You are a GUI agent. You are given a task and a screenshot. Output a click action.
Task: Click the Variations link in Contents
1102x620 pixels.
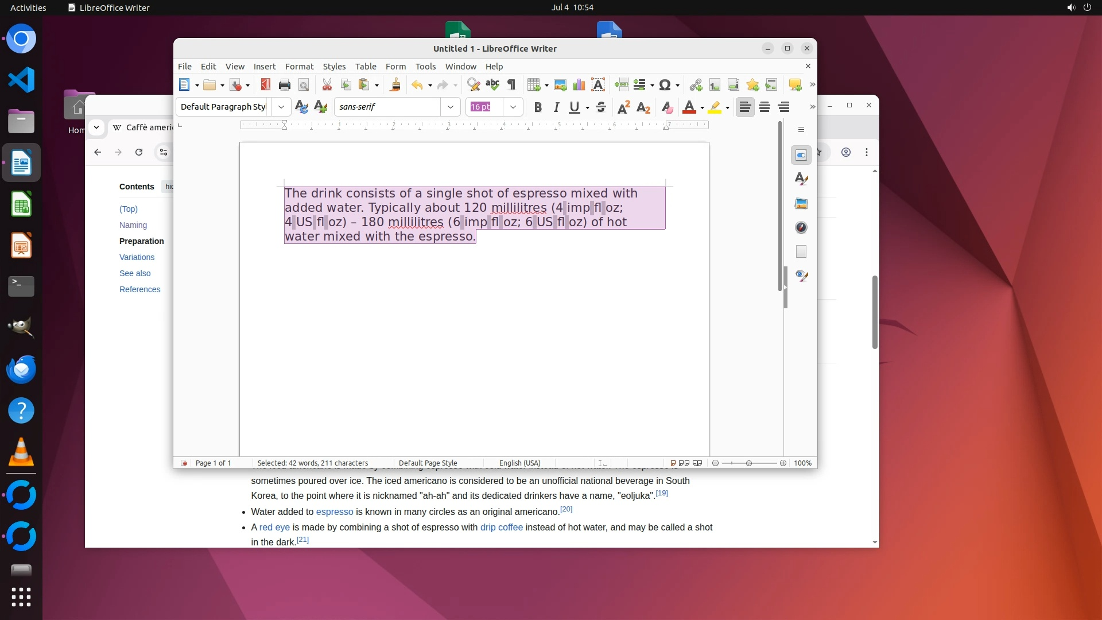pos(137,257)
